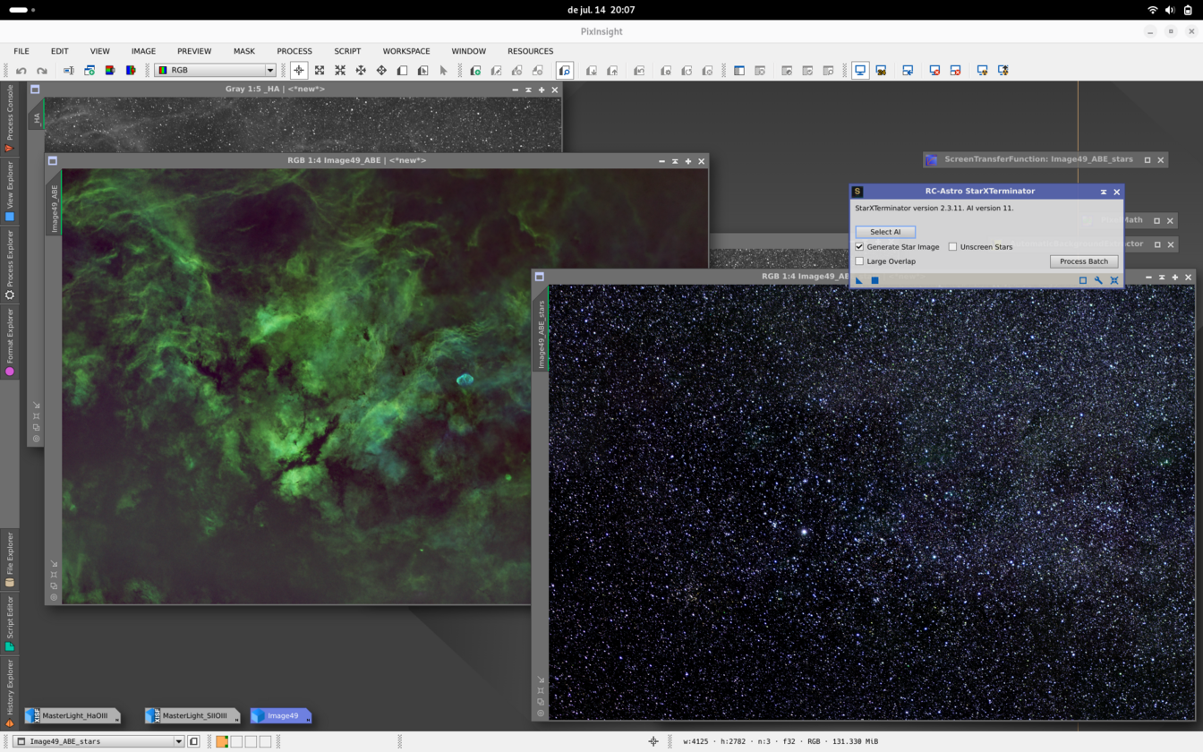
Task: Open the RGB channel selector dropdown
Action: tap(215, 70)
